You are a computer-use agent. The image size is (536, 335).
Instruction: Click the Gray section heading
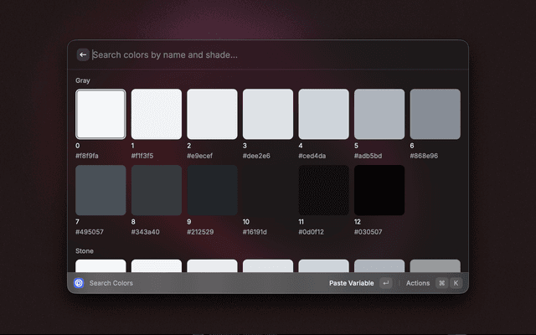pyautogui.click(x=83, y=80)
